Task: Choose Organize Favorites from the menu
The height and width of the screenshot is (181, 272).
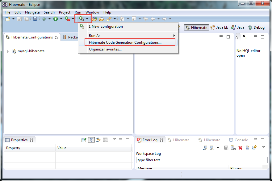Action: [x=105, y=49]
